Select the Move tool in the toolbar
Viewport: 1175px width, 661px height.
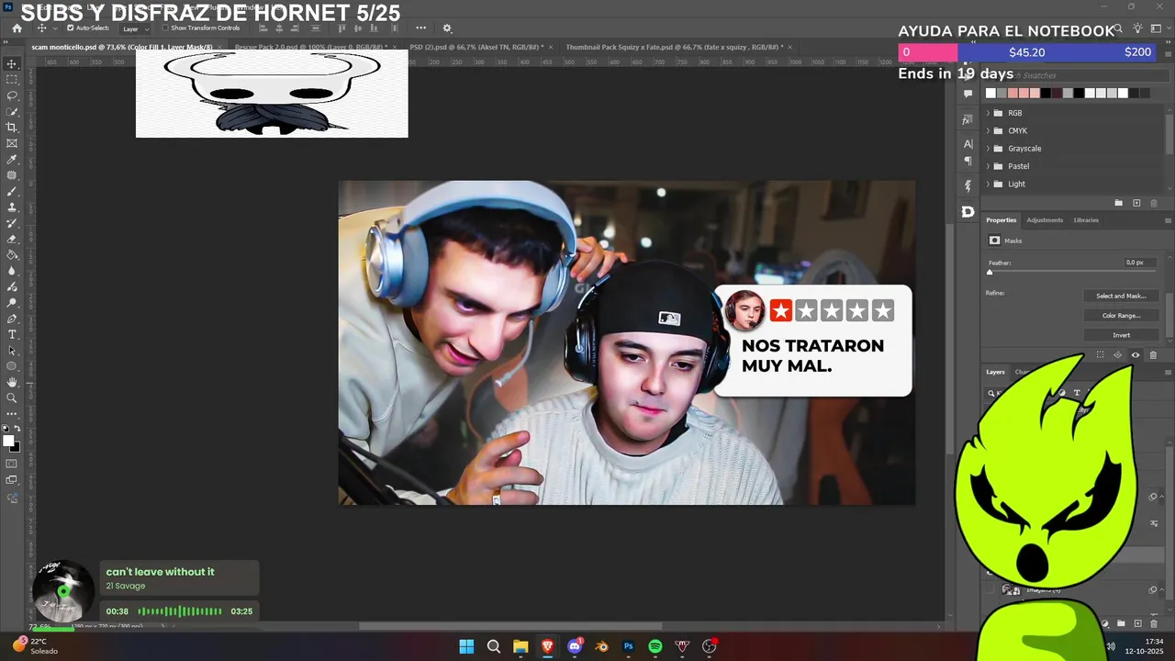[x=12, y=63]
